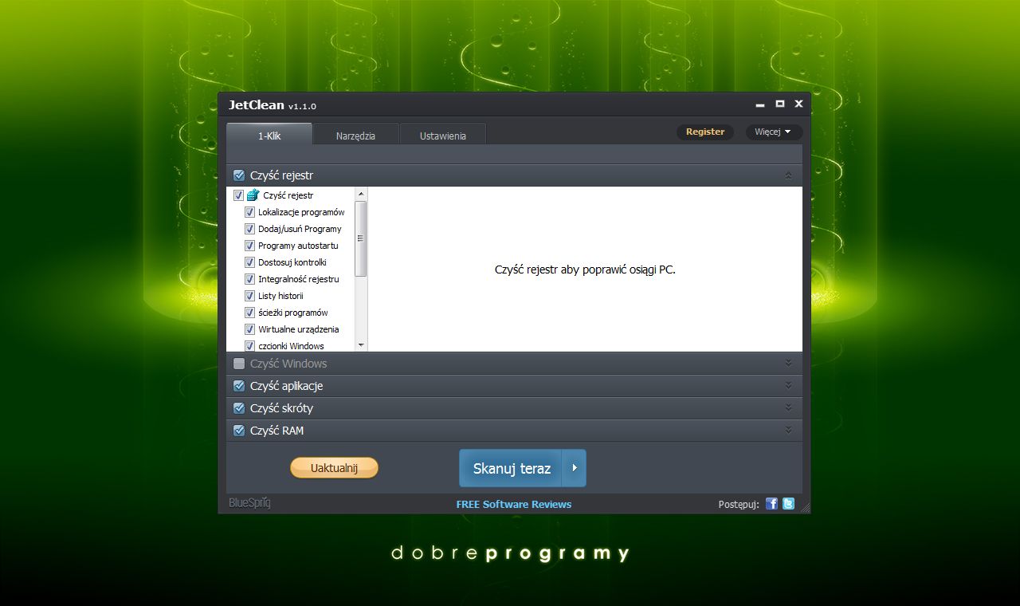The height and width of the screenshot is (606, 1020).
Task: Enable the Czyść Windows checkbox
Action: [x=239, y=364]
